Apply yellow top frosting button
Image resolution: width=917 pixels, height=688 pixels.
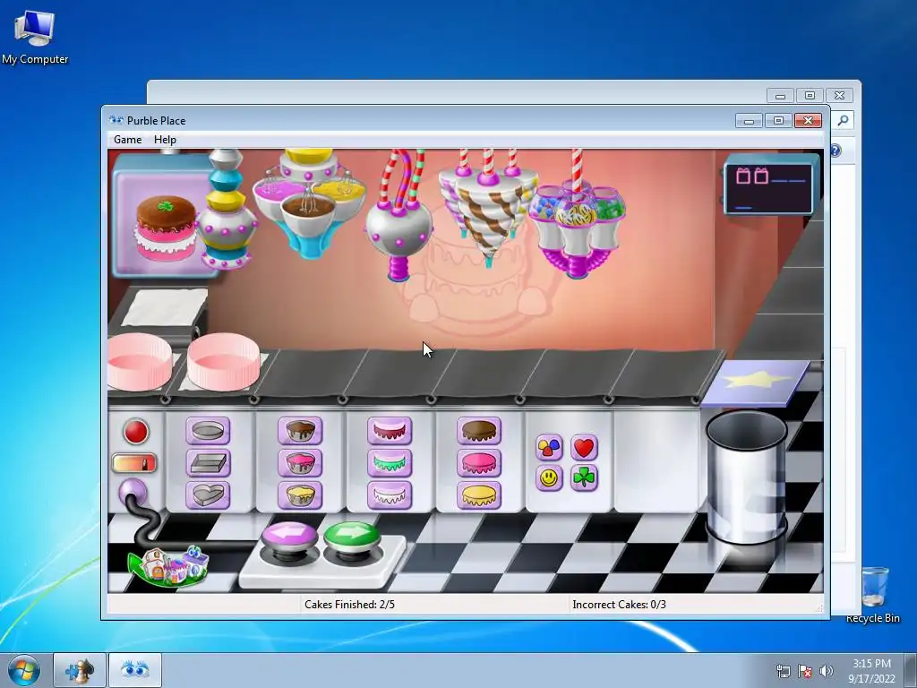tap(479, 494)
